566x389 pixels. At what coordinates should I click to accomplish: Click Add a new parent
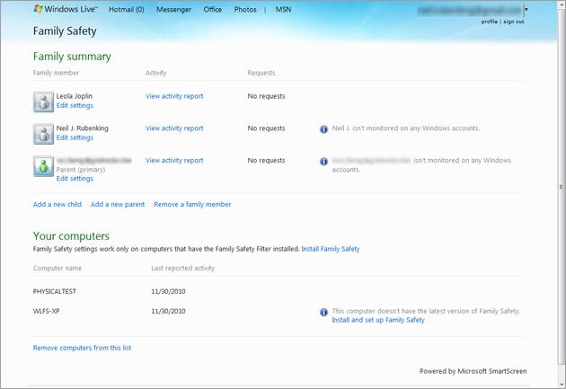click(x=118, y=204)
